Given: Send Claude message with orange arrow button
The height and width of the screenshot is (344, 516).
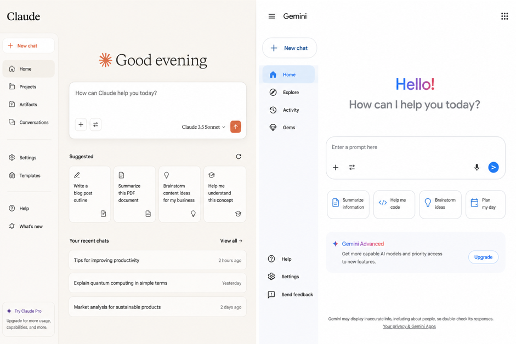Looking at the screenshot, I should tap(236, 127).
